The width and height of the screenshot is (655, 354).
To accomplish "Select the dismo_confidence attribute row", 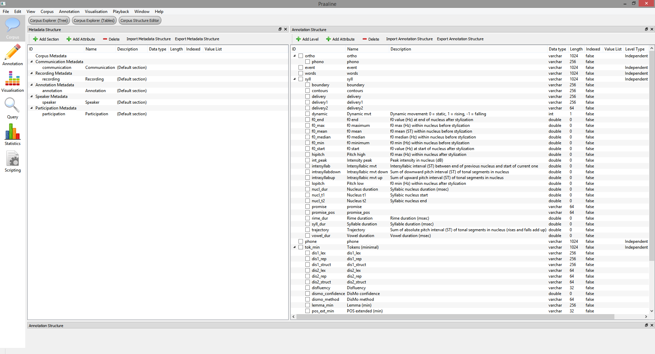I will click(470, 294).
